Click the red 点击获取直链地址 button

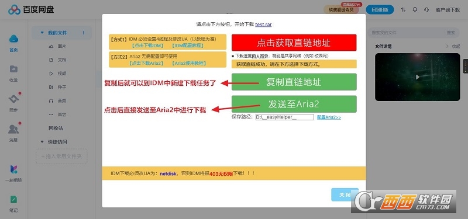coord(294,43)
